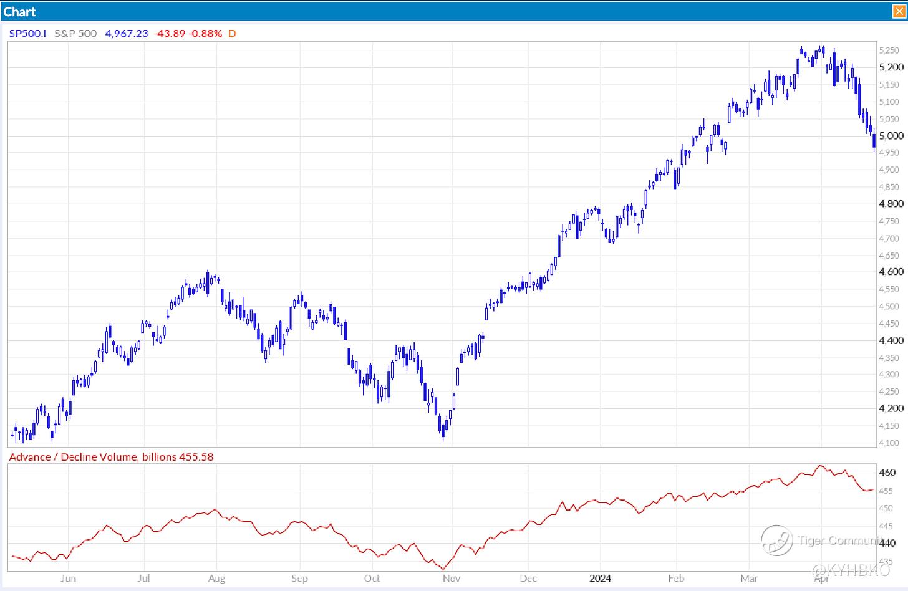Screen dimensions: 908x591
Task: Select the 5,150 price level
Action: click(889, 85)
